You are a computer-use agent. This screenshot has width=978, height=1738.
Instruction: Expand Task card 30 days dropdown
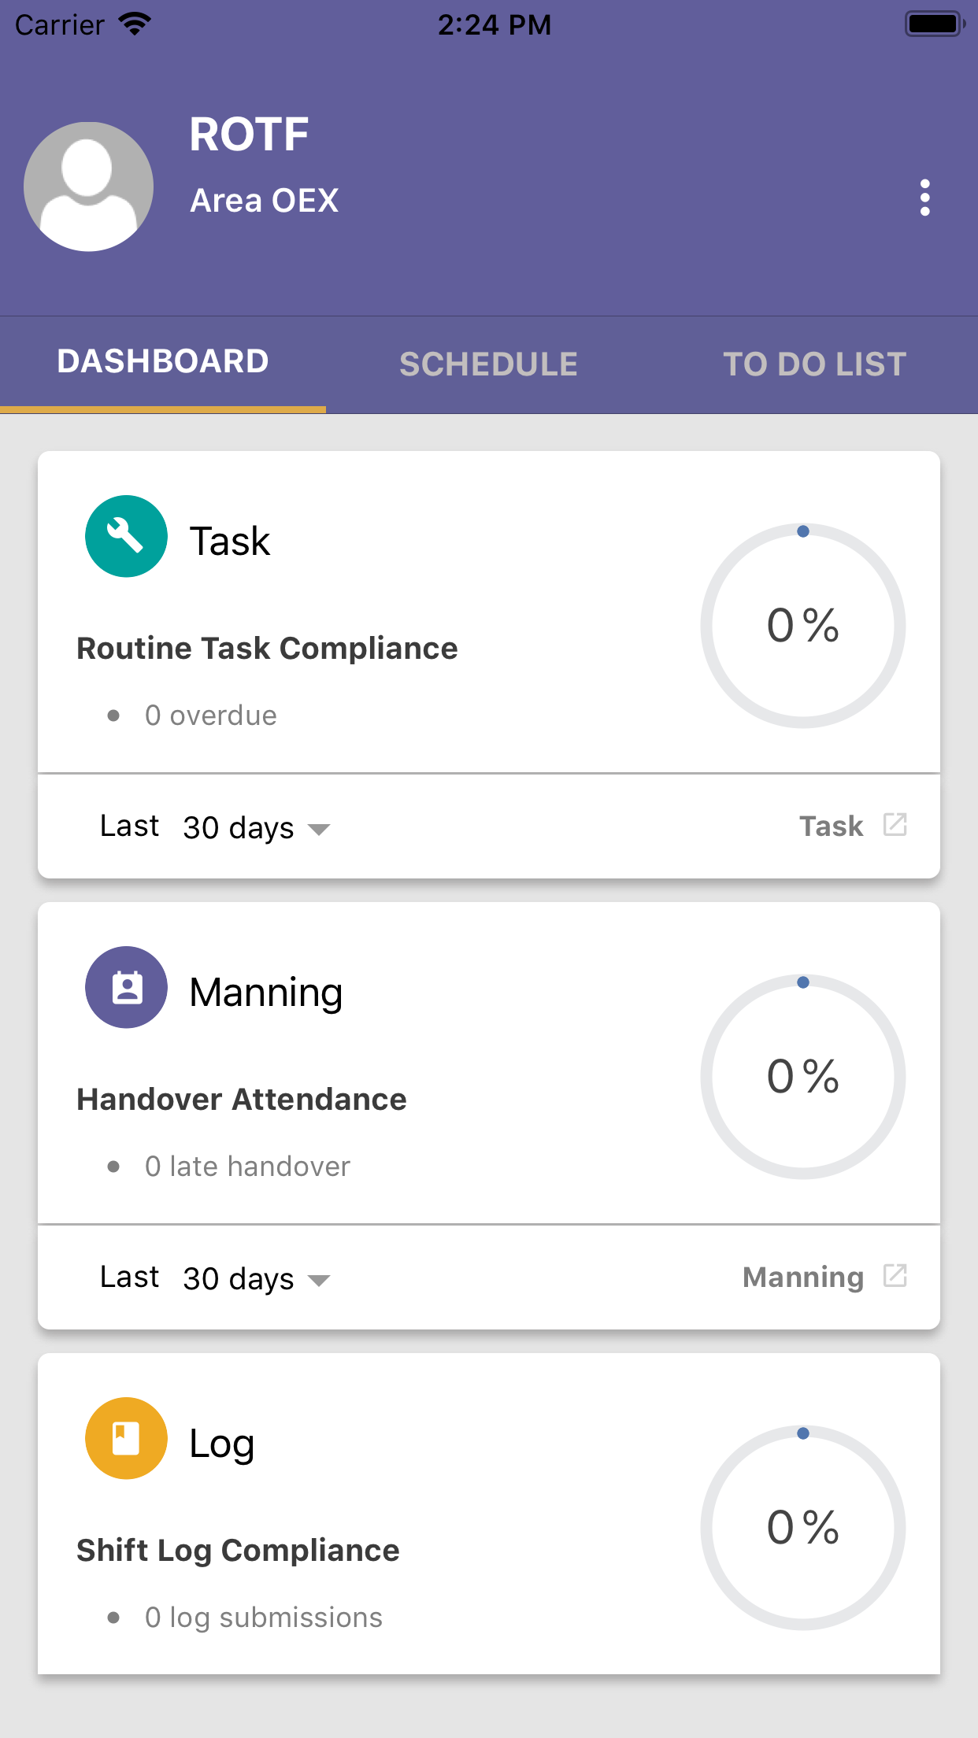coord(257,828)
